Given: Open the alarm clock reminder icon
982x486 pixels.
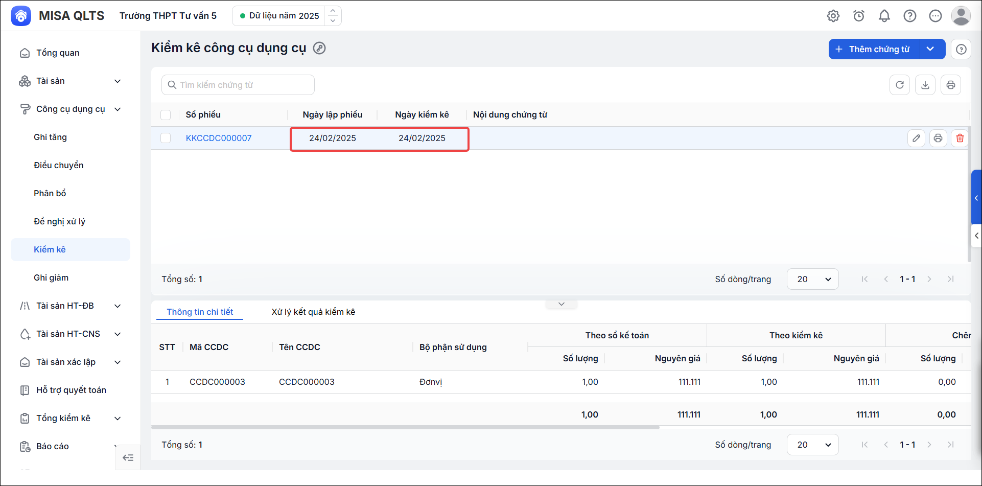Looking at the screenshot, I should [859, 16].
